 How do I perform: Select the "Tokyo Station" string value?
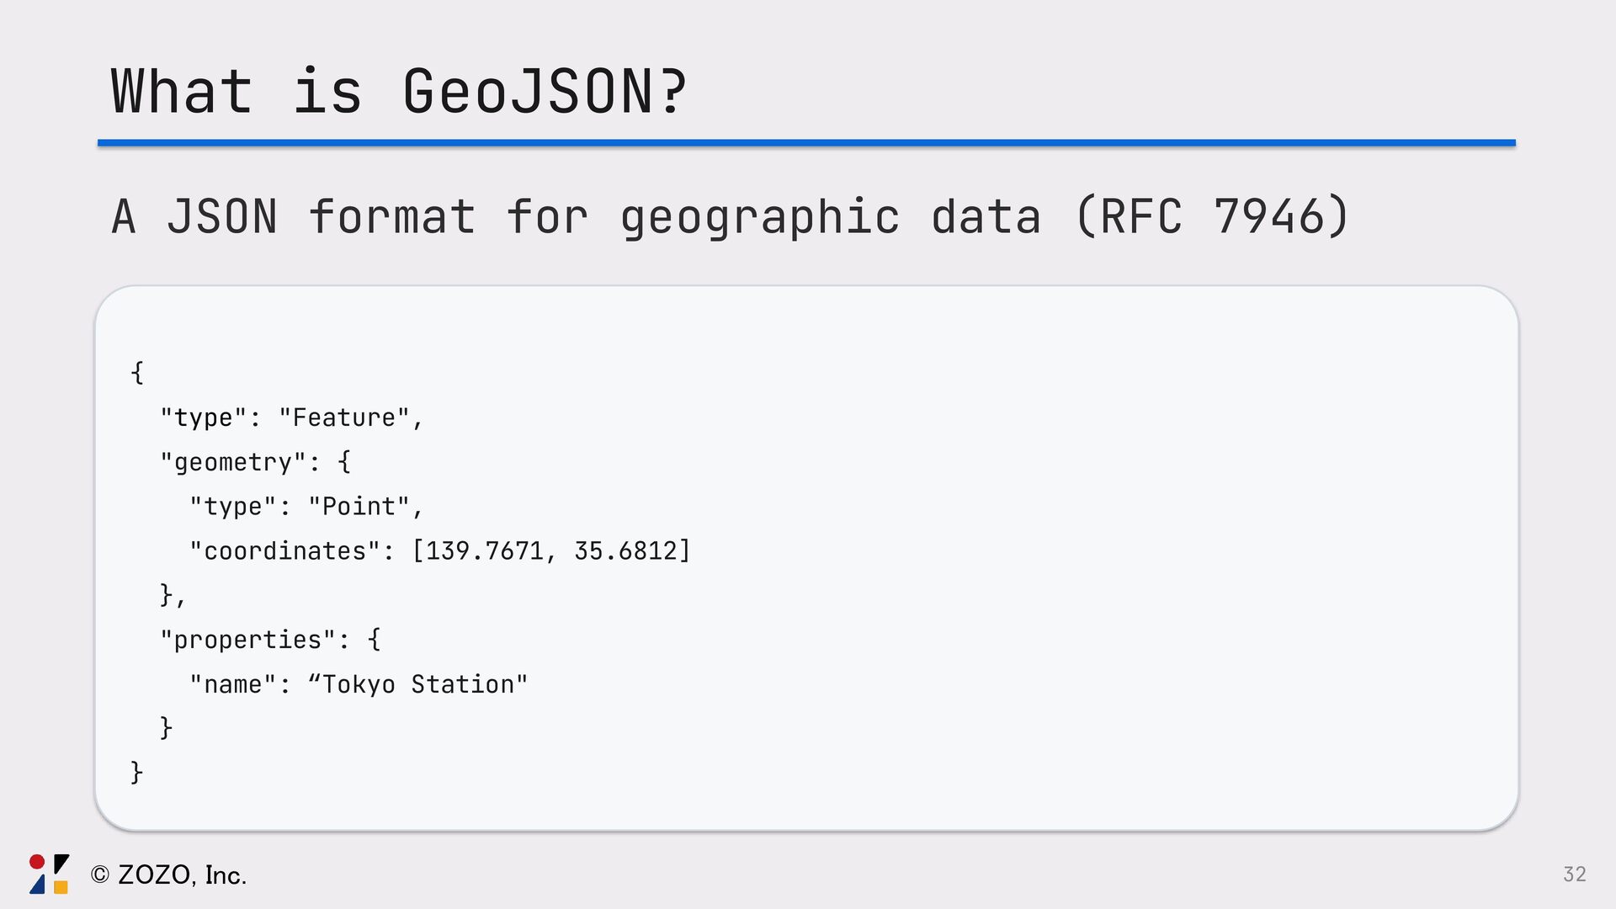pos(418,684)
